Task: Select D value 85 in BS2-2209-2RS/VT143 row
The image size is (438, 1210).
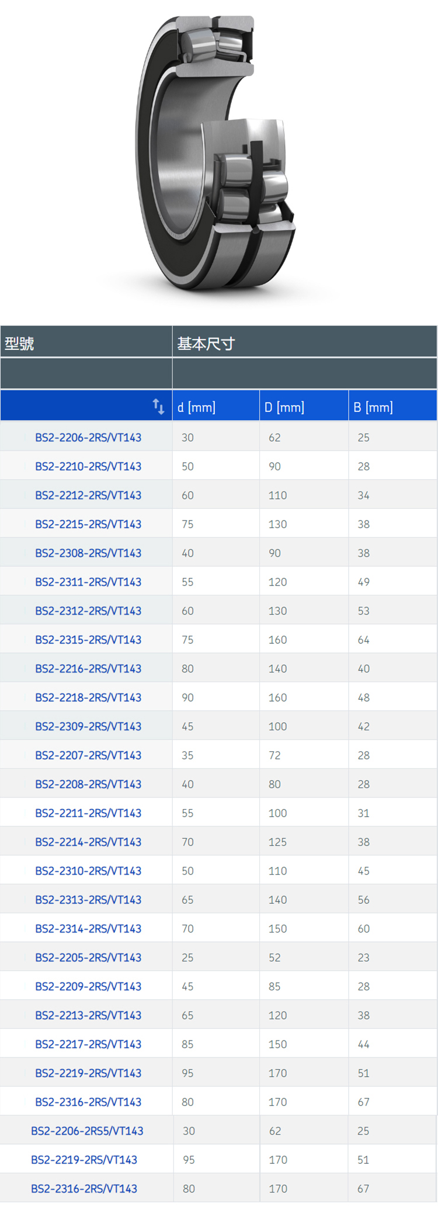Action: tap(274, 987)
